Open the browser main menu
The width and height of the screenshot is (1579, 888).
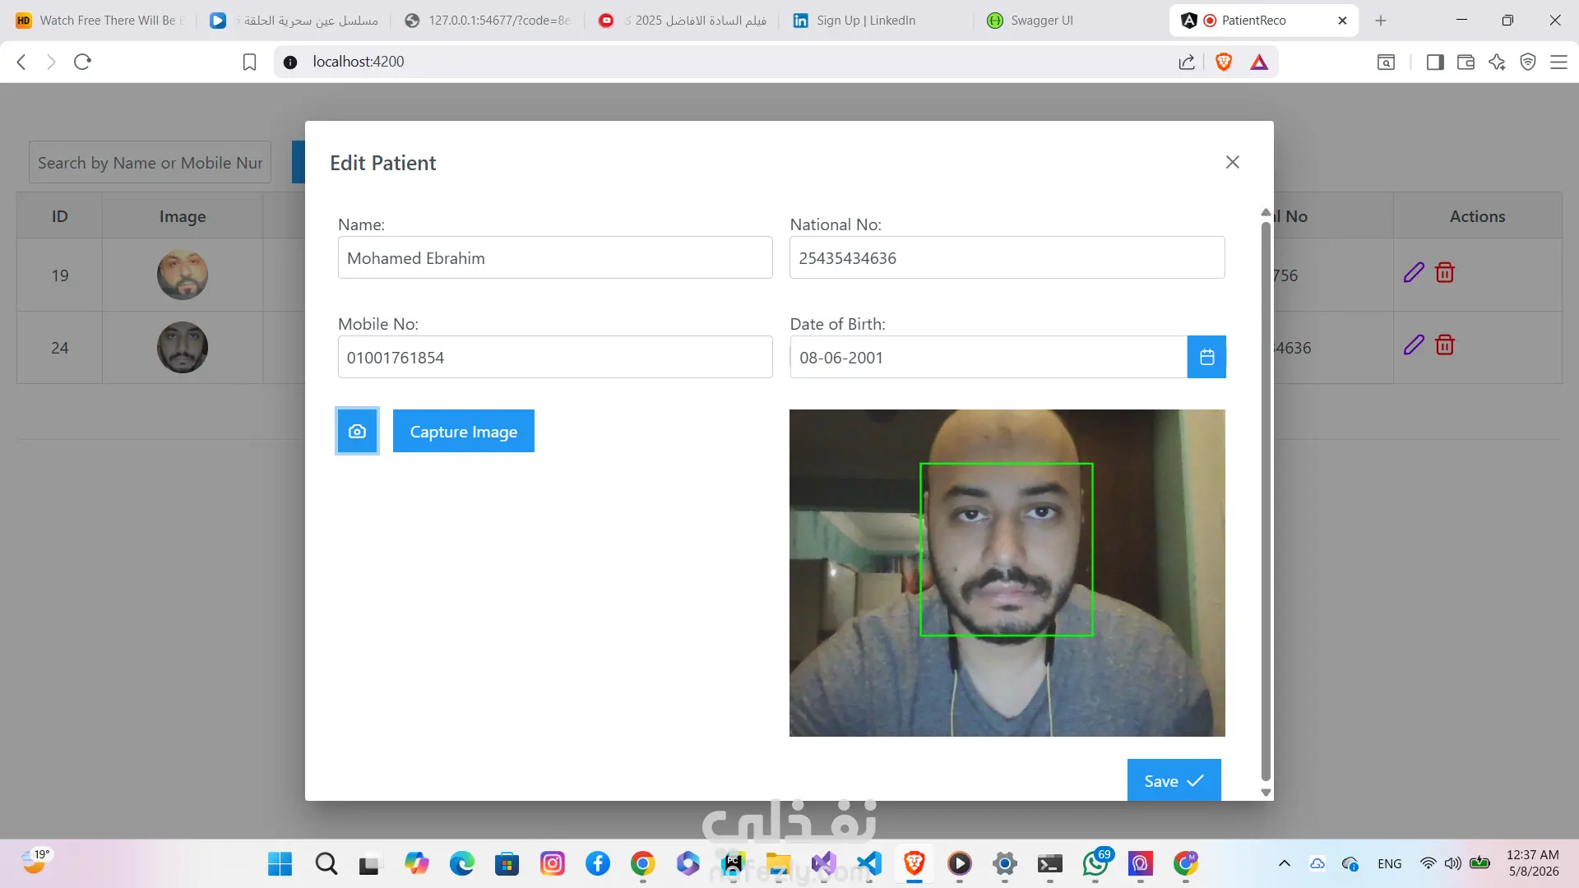tap(1558, 62)
